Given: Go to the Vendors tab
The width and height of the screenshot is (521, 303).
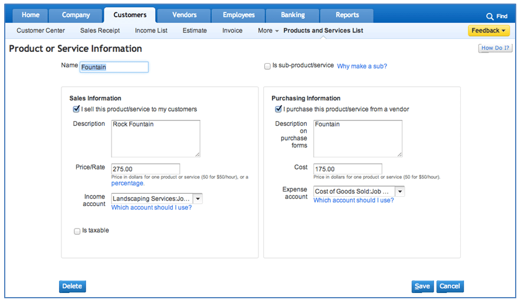Looking at the screenshot, I should [x=184, y=15].
